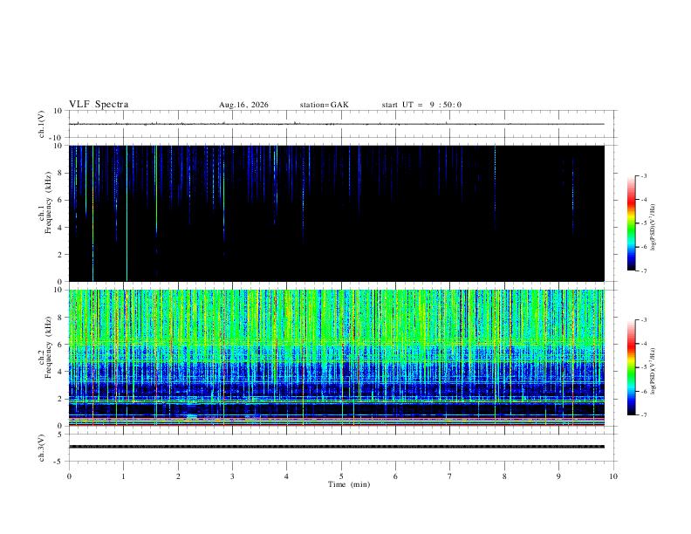Click the Time (min) axis label

pos(349,484)
